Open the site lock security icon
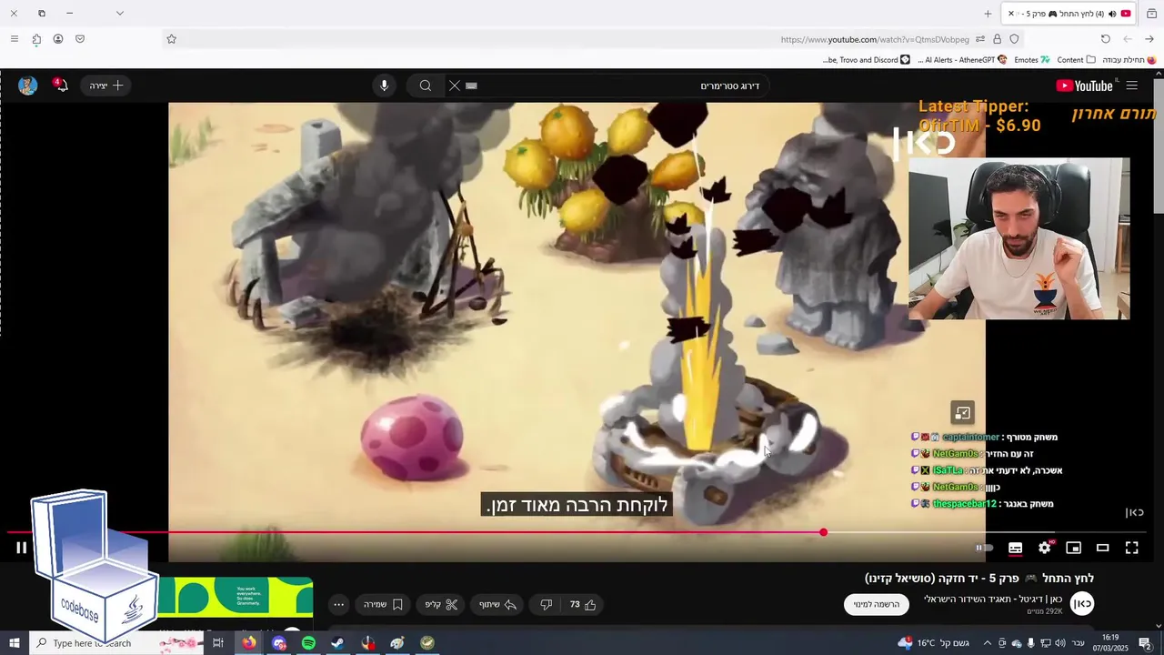The height and width of the screenshot is (655, 1164). tap(997, 39)
